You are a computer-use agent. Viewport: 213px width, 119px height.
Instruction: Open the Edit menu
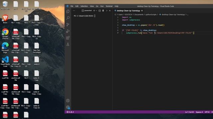click(77, 6)
